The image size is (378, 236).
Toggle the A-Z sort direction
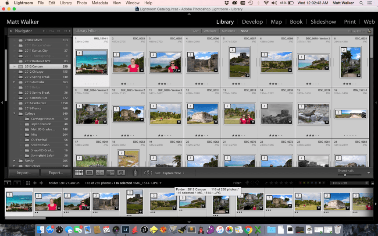[x=148, y=173]
